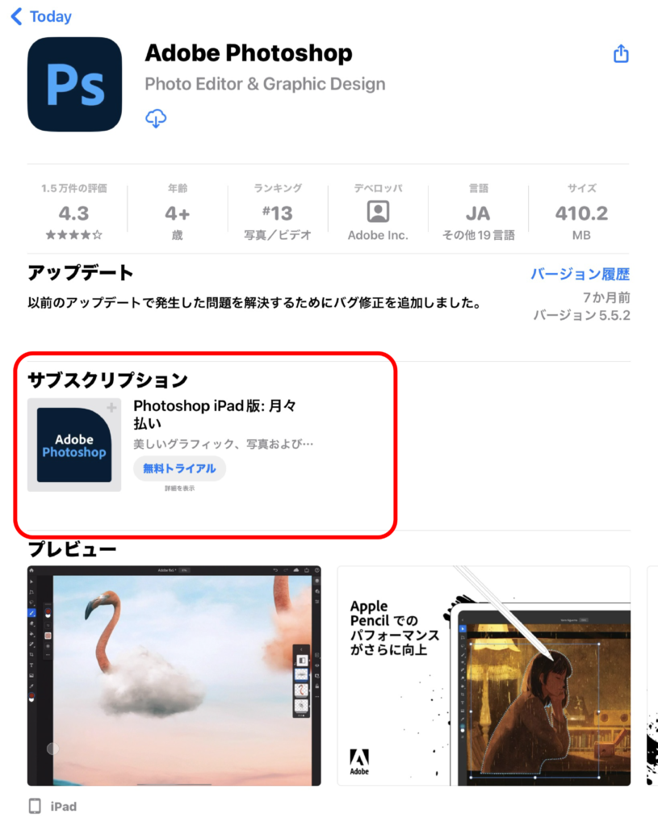Download app with the cloud icon
The width and height of the screenshot is (658, 827).
coord(156,118)
